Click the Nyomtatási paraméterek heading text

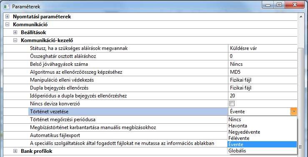[x=42, y=17]
